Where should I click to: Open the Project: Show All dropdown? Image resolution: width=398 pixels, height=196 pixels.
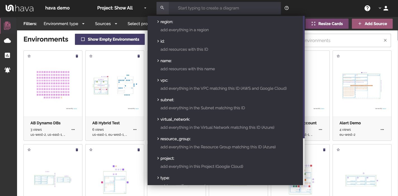click(x=122, y=8)
